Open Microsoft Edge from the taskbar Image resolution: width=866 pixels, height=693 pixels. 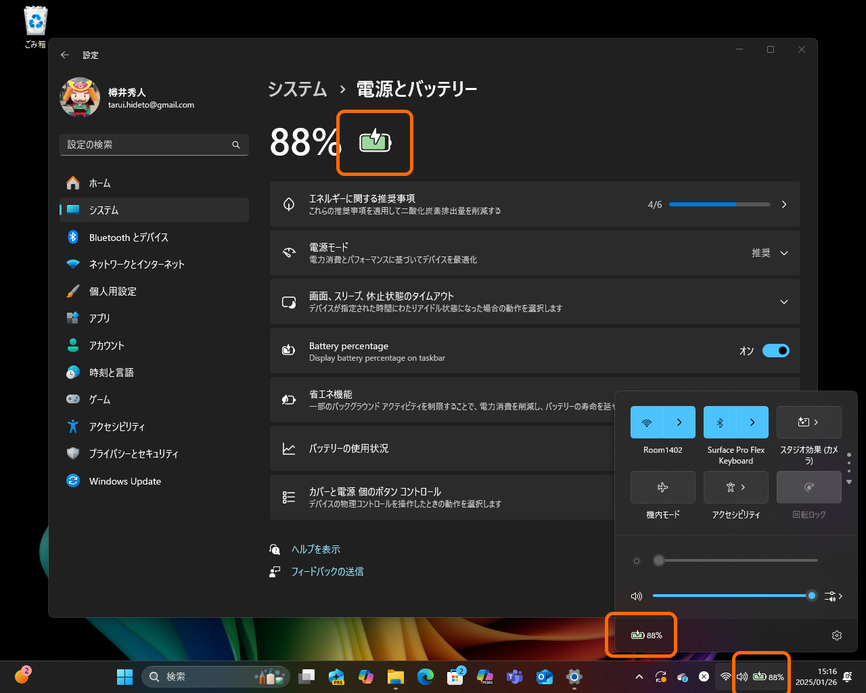point(425,676)
